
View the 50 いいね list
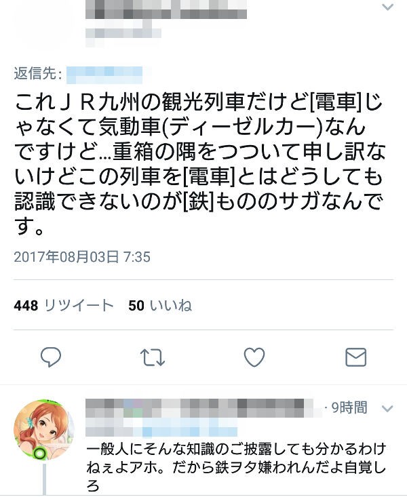coord(160,306)
